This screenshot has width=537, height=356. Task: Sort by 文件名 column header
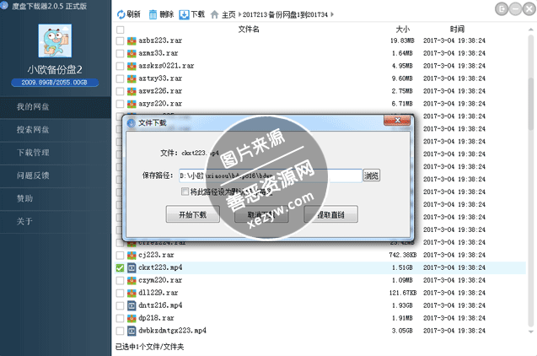click(249, 30)
